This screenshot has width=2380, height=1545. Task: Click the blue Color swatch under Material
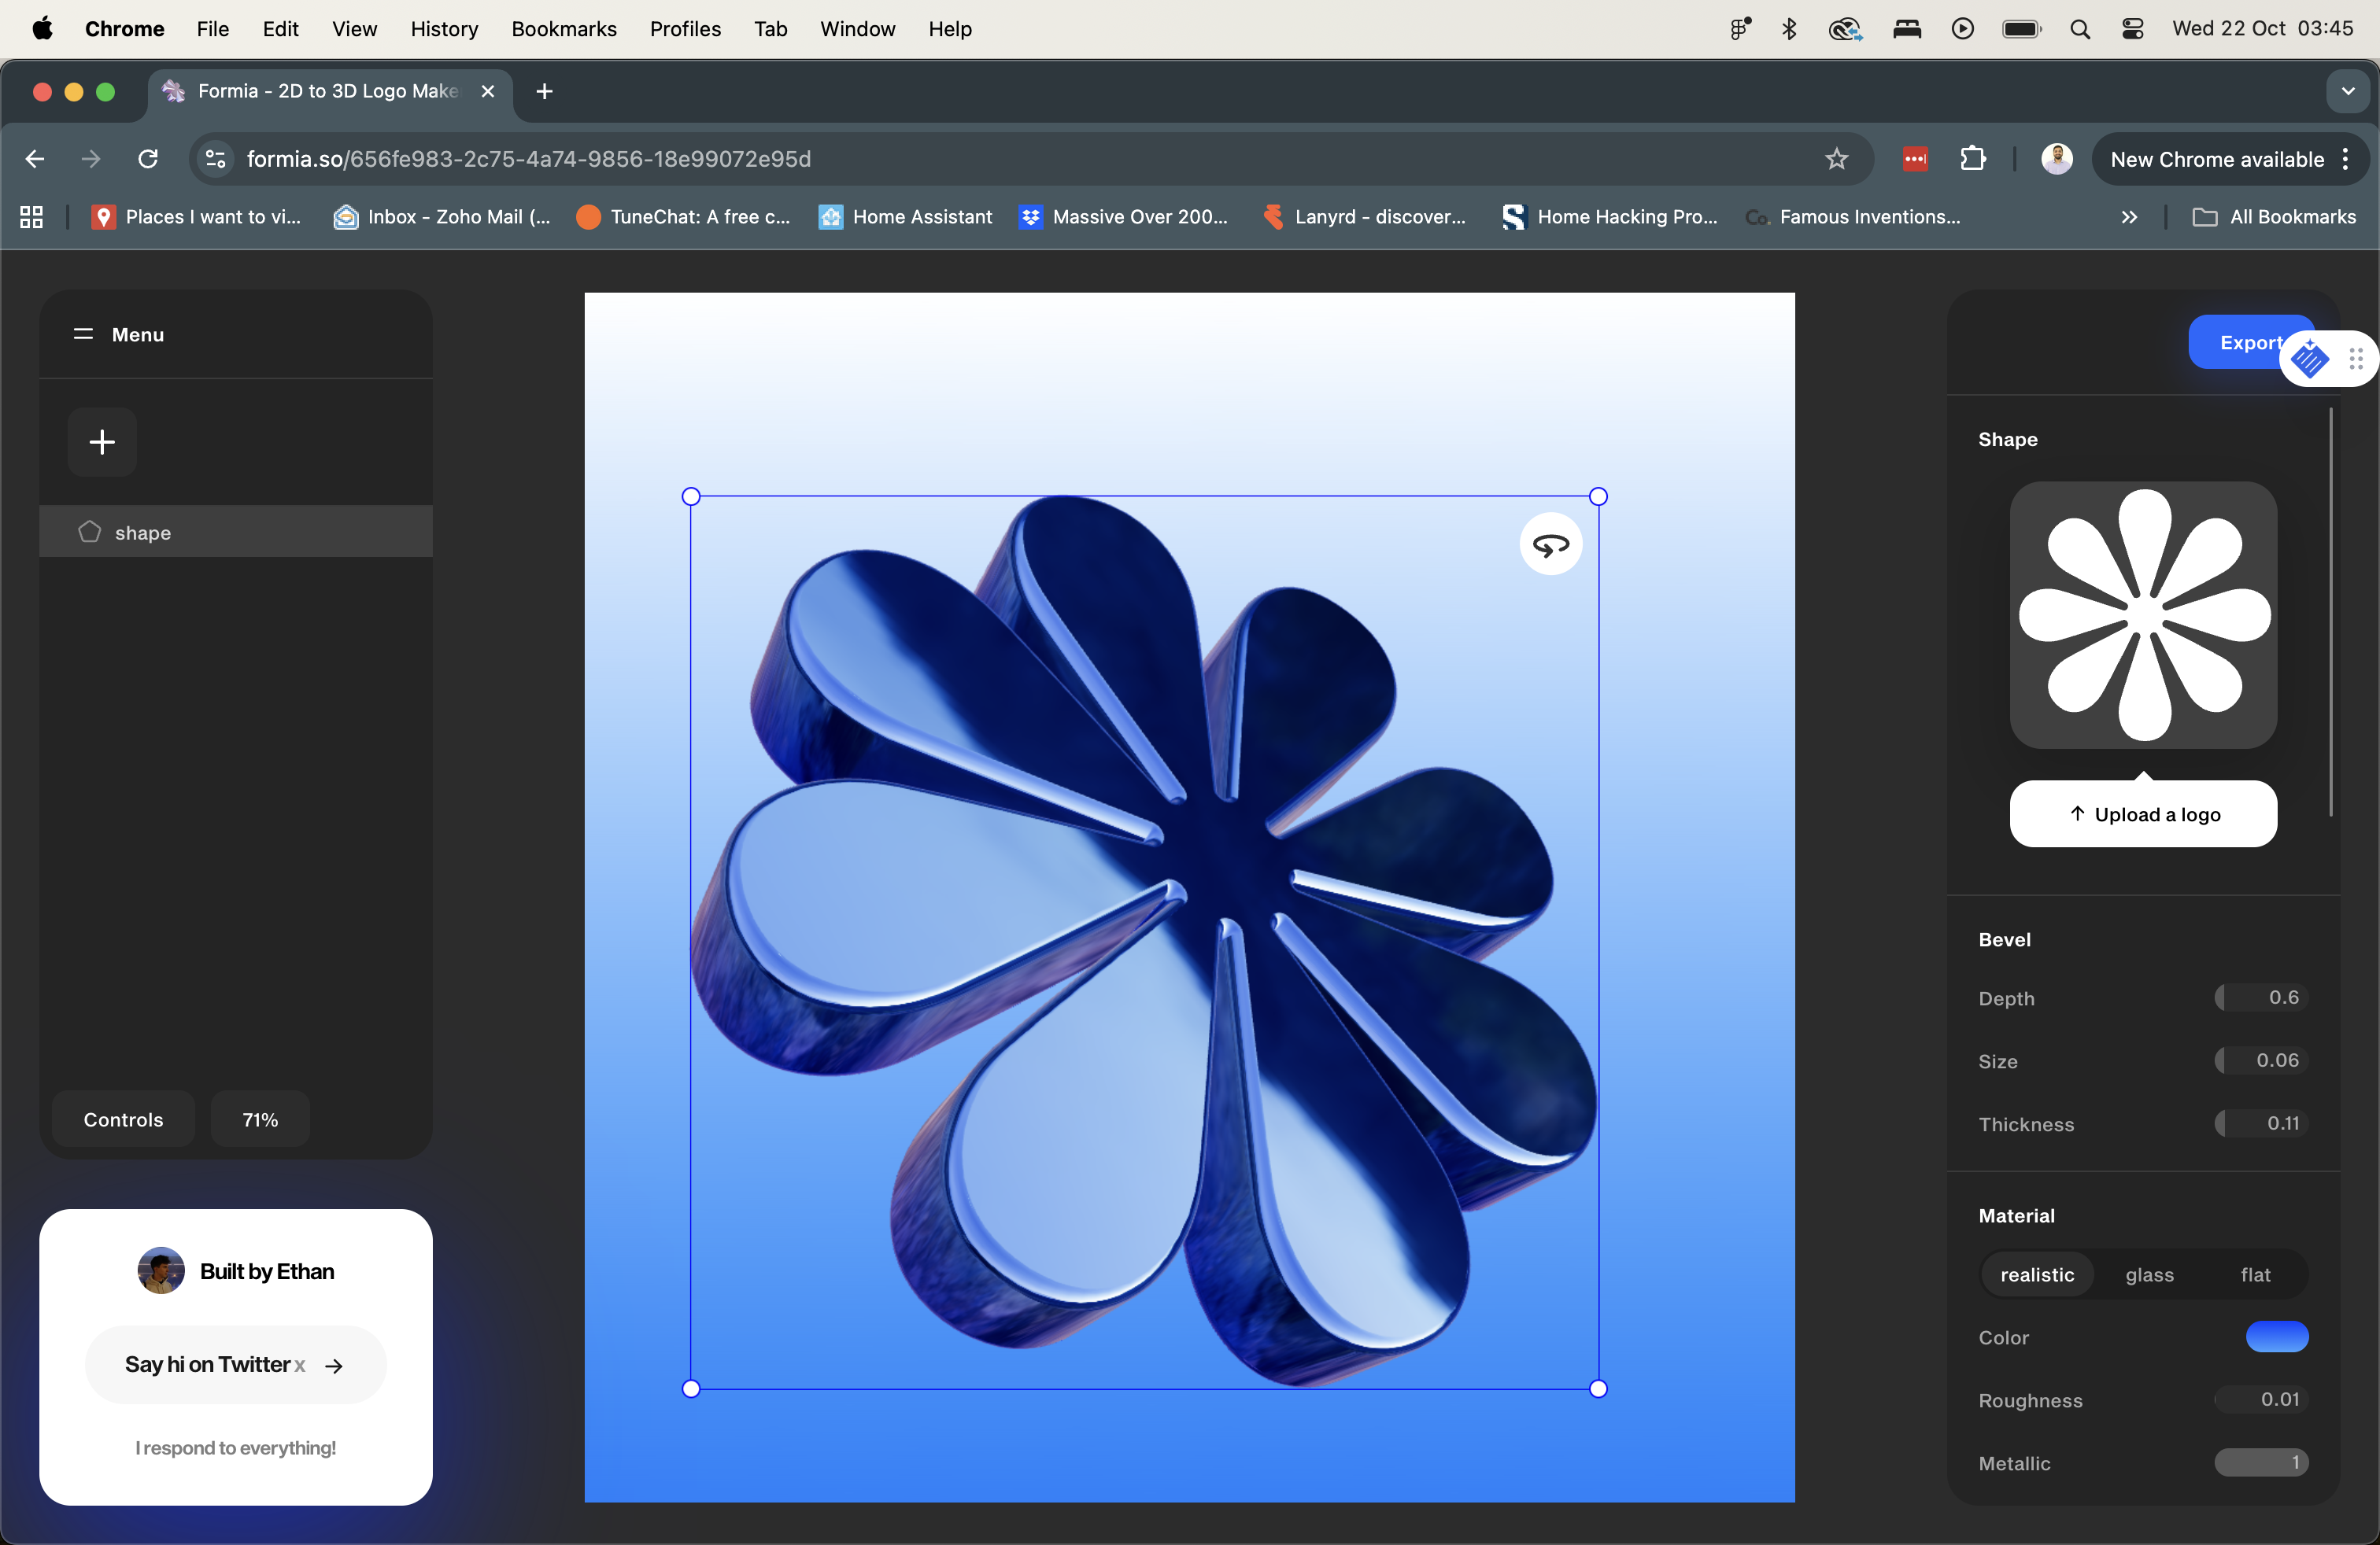[x=2277, y=1337]
